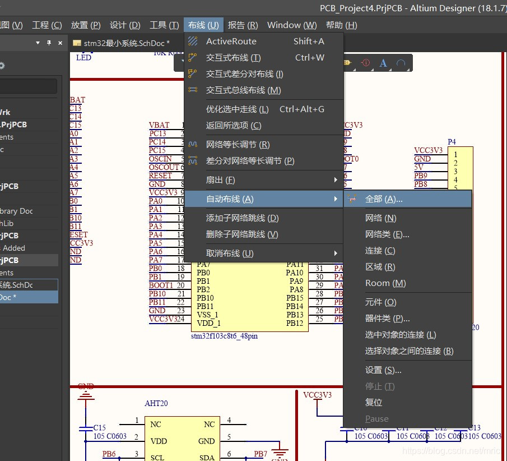Click the interactive routing icon (交互式布线)
The height and width of the screenshot is (461, 507).
coord(193,57)
